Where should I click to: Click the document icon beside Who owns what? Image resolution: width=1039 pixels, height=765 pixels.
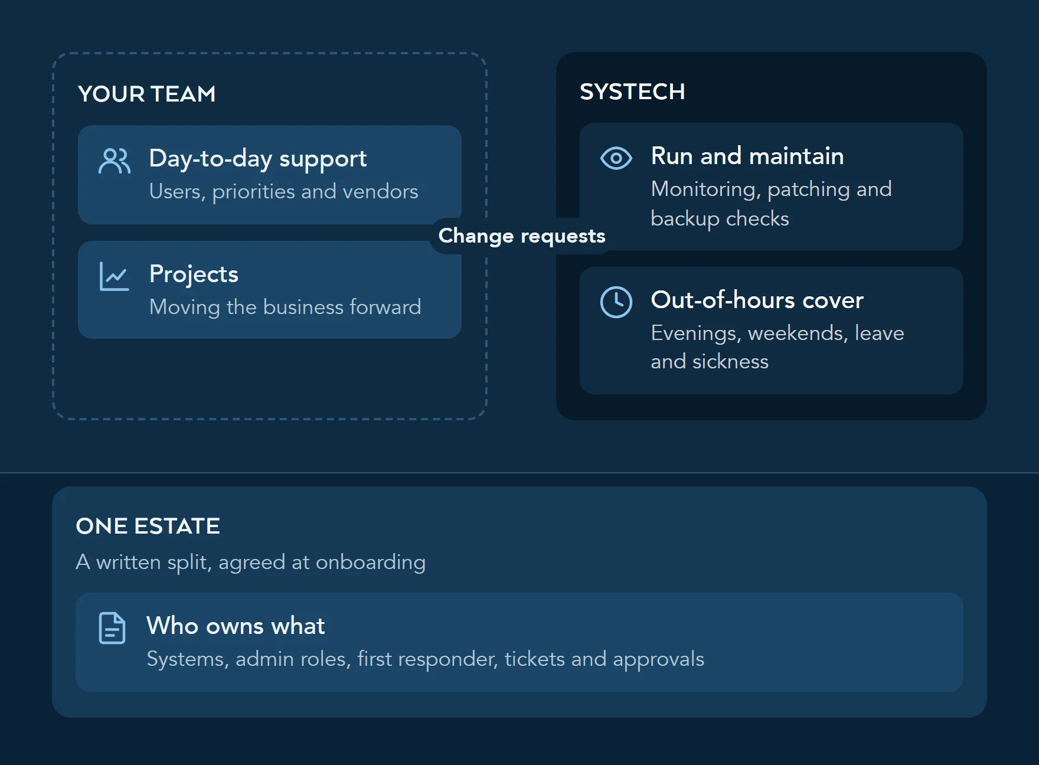coord(112,628)
